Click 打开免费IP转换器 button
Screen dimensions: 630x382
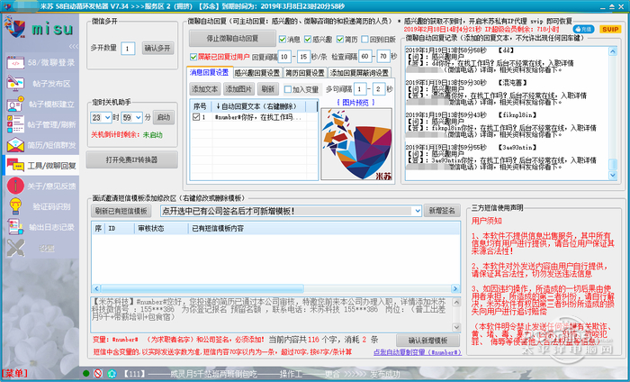pyautogui.click(x=131, y=160)
